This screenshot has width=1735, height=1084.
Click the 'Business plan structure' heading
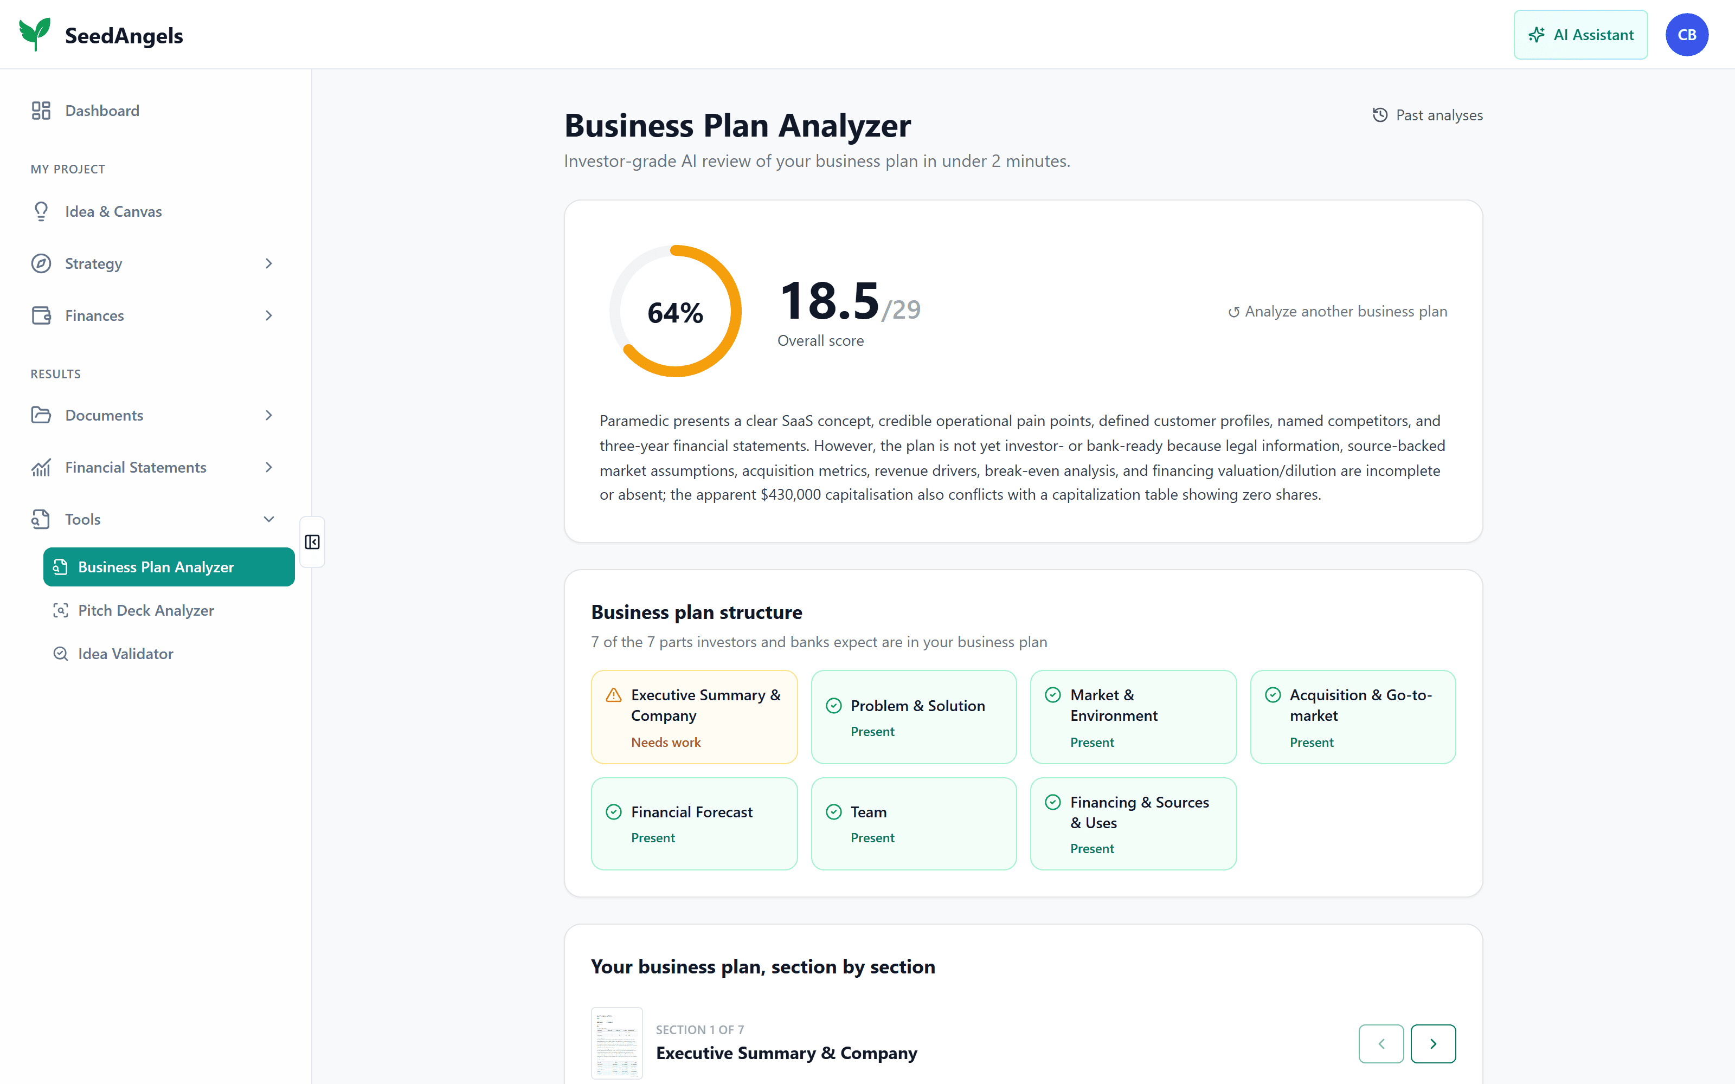pyautogui.click(x=696, y=612)
